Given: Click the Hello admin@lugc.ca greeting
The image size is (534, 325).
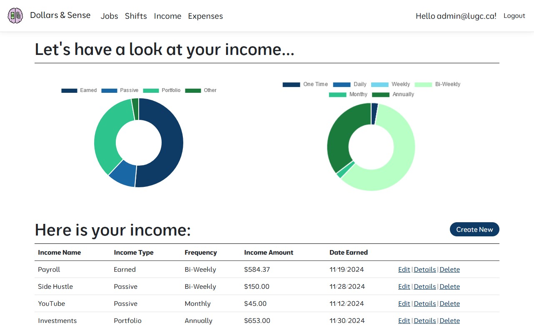Looking at the screenshot, I should point(456,16).
